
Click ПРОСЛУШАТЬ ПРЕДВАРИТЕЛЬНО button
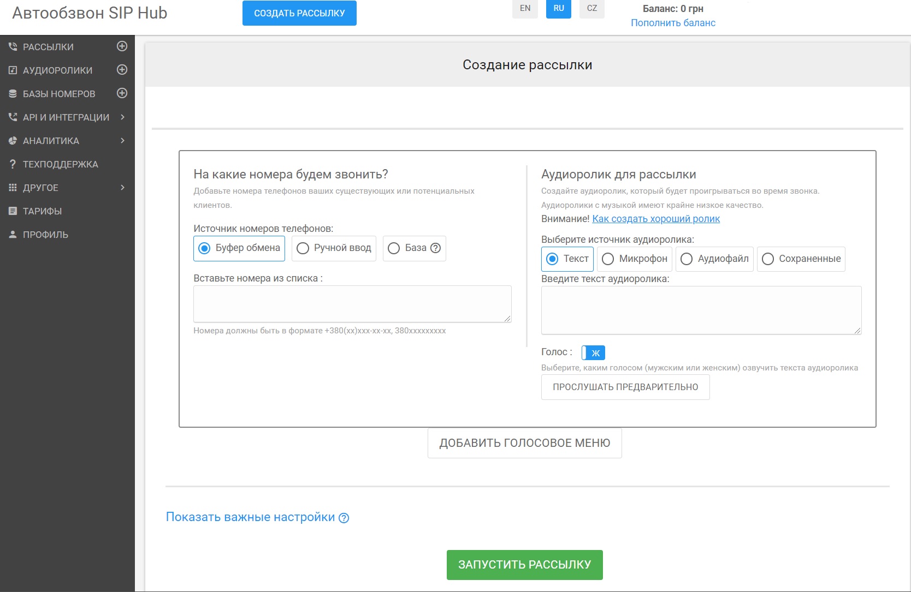625,387
